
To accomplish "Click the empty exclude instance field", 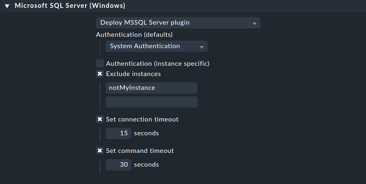I will coord(151,102).
